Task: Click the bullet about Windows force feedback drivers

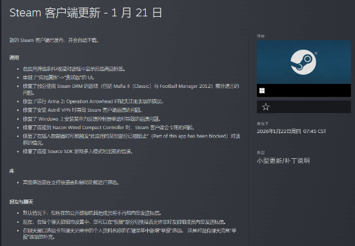Action: [x=92, y=119]
